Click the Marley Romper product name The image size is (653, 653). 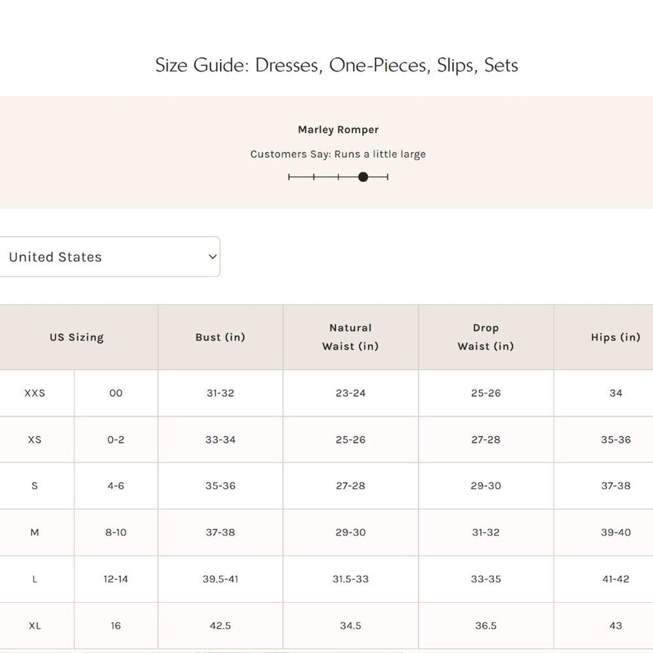(x=338, y=130)
